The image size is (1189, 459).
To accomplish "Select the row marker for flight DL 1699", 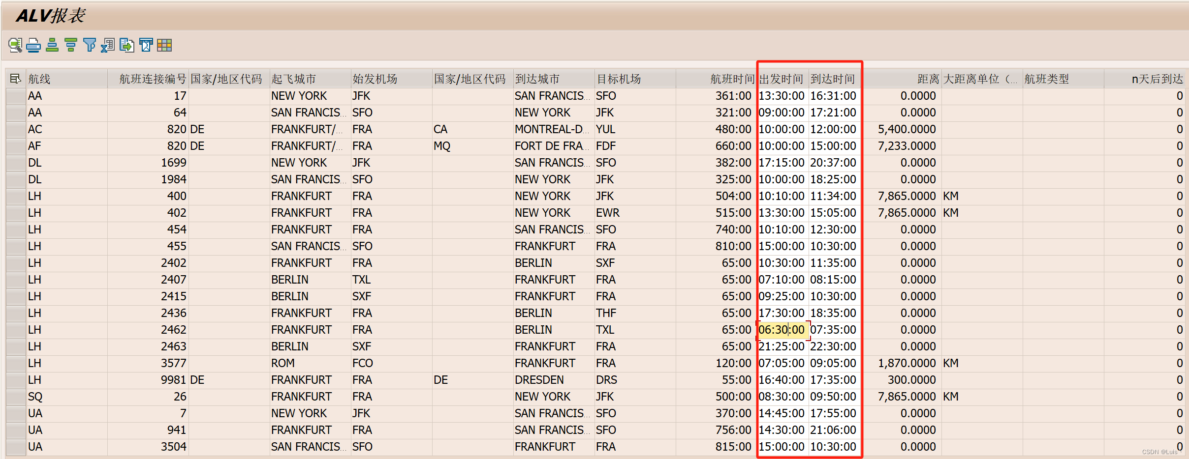I will click(16, 163).
